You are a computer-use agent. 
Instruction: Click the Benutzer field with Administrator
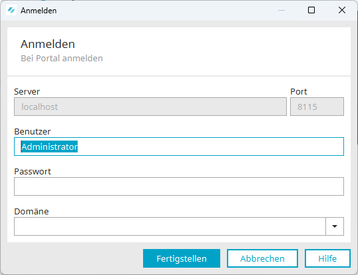(179, 146)
